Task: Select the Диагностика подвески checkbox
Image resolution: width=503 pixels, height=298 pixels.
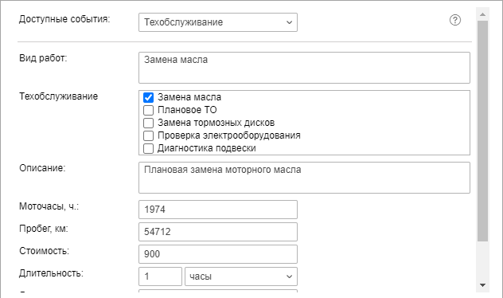Action: pos(148,149)
